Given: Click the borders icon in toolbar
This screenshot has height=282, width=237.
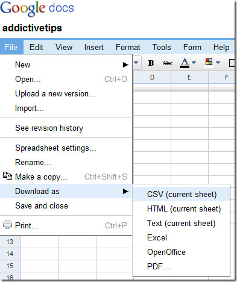Looking at the screenshot, I should pyautogui.click(x=232, y=63).
